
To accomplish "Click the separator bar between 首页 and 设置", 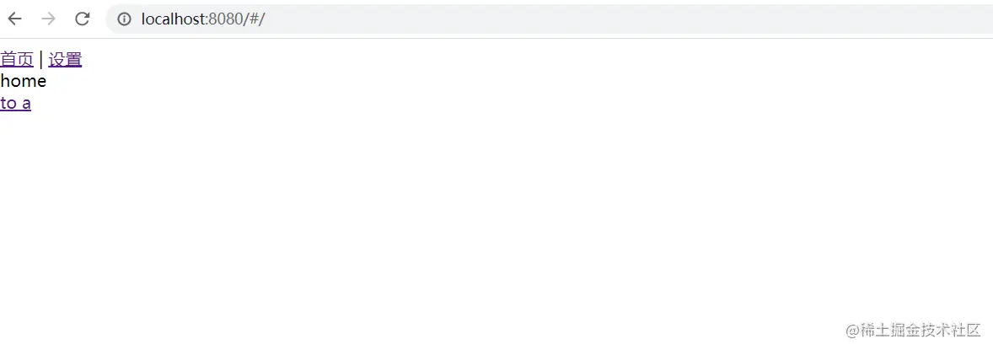I will pyautogui.click(x=41, y=60).
